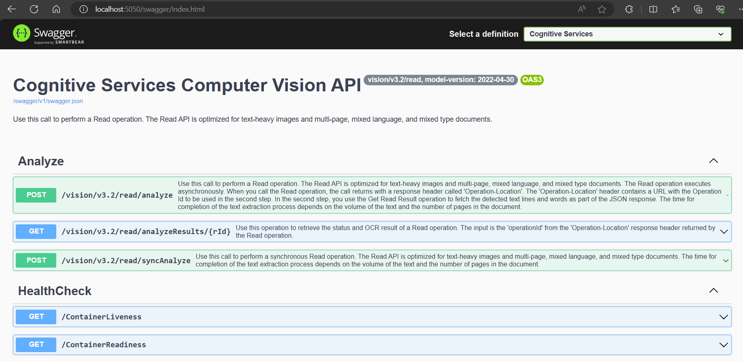This screenshot has width=743, height=361.
Task: Click the /ContainerReadiness path
Action: pos(104,345)
